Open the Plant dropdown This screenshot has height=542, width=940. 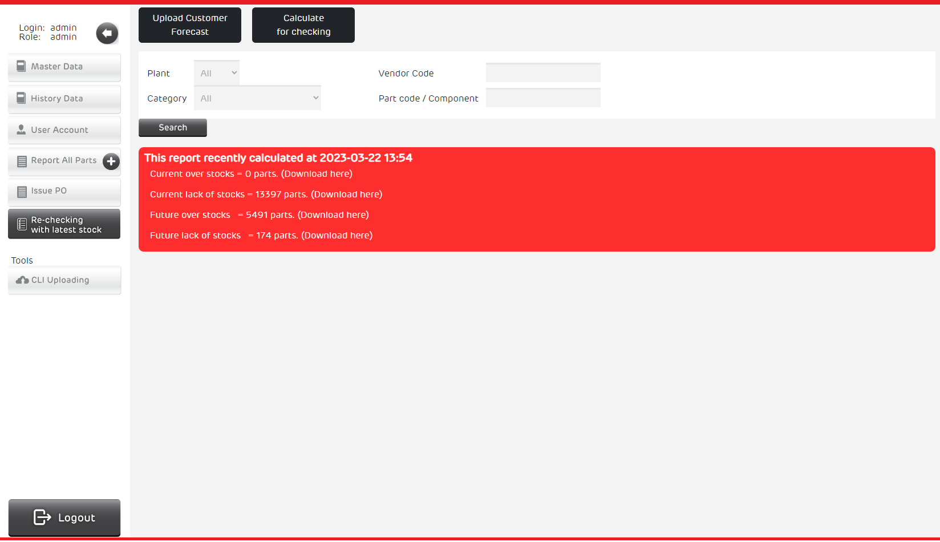pyautogui.click(x=217, y=73)
